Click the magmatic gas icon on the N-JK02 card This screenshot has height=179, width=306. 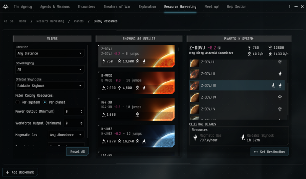[144, 141]
